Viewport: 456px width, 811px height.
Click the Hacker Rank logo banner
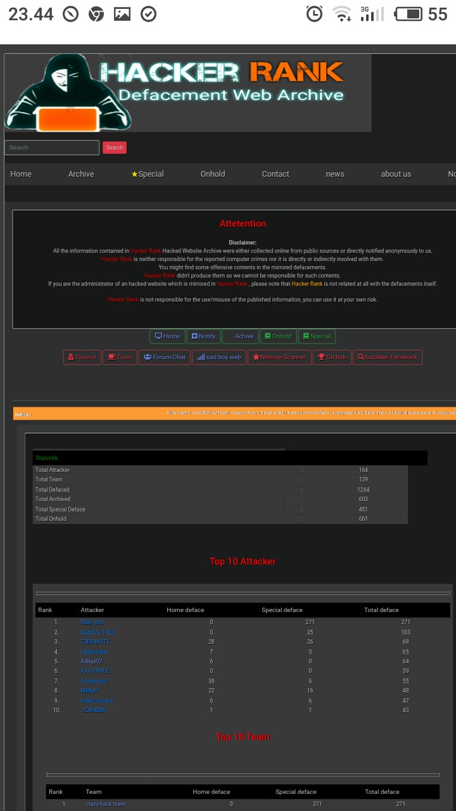click(187, 93)
